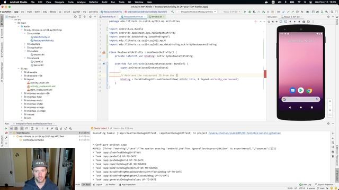Open the Refactor menu

[94, 2]
